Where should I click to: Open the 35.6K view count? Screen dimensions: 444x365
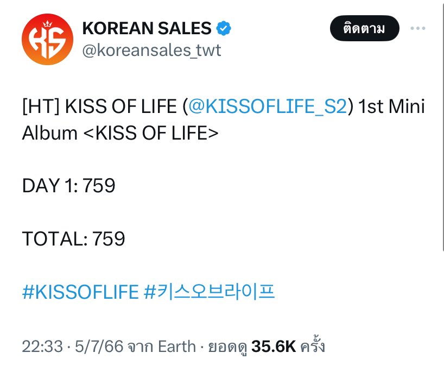(x=274, y=347)
